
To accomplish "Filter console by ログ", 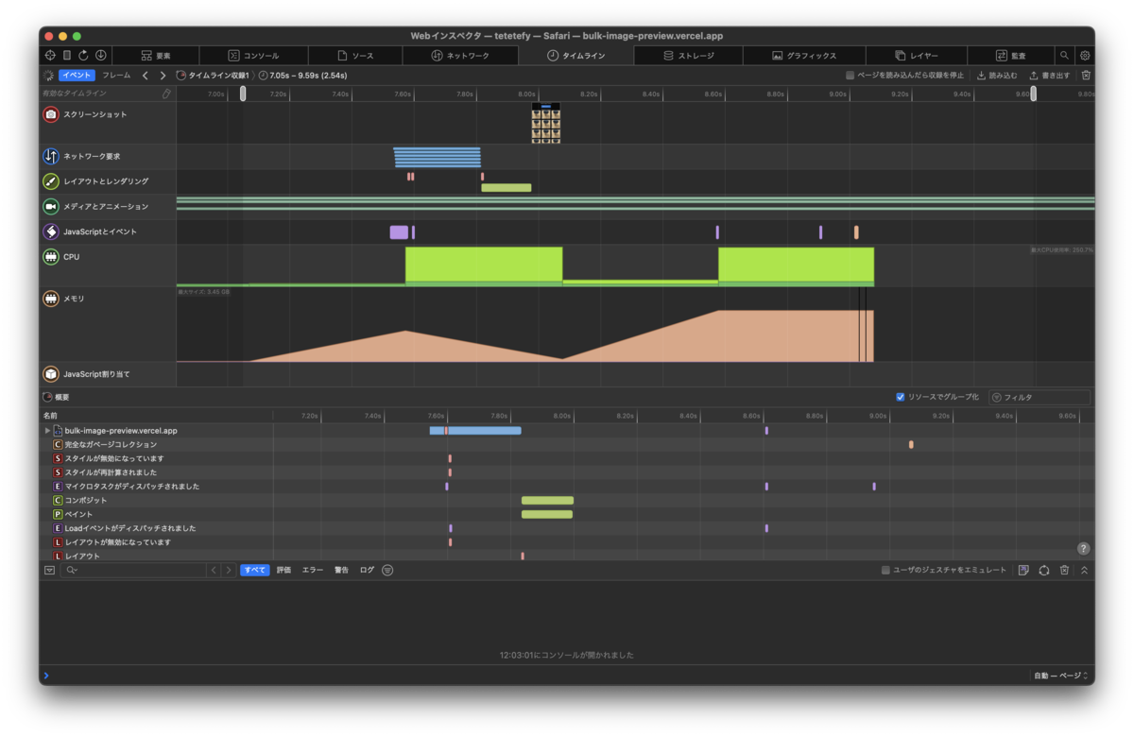I will click(x=367, y=570).
